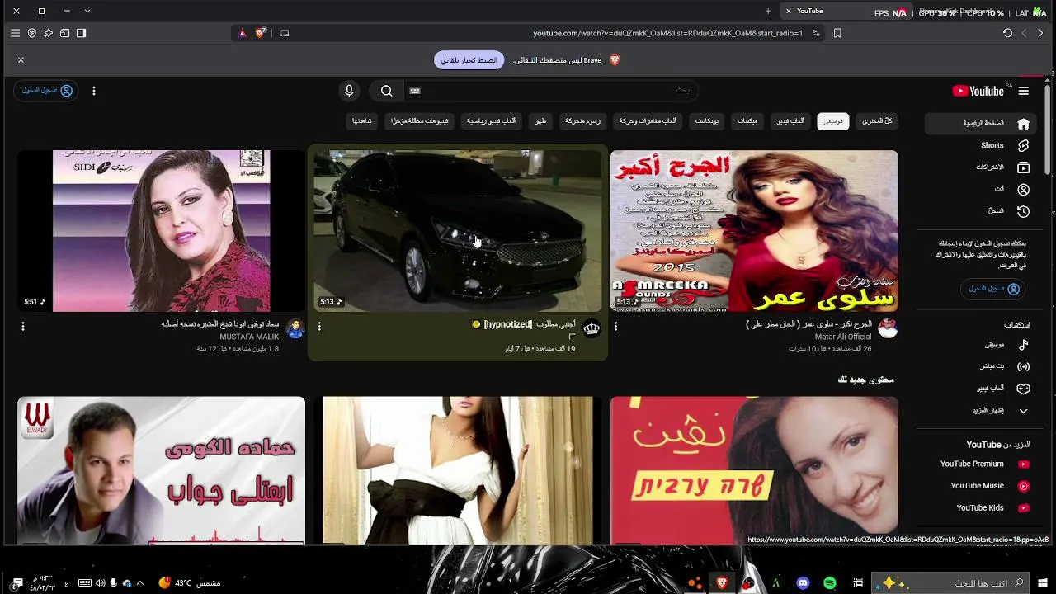This screenshot has height=594, width=1056.
Task: Dismiss the Brave default-browser infobar
Action: coord(21,60)
